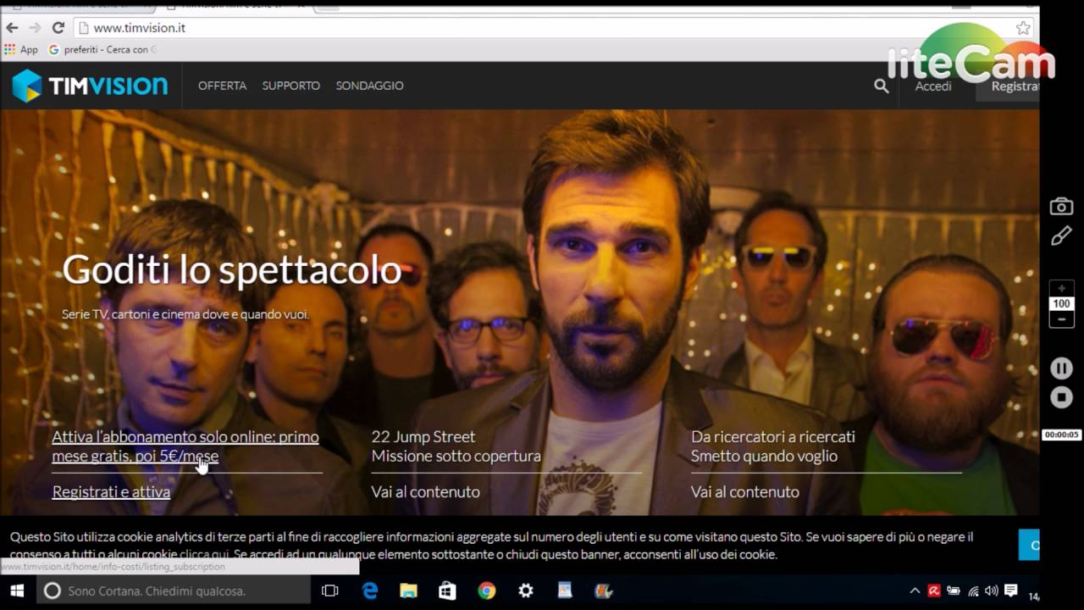This screenshot has width=1084, height=610.
Task: Open 'Da ricercatori a ricercati' title
Action: pyautogui.click(x=772, y=436)
